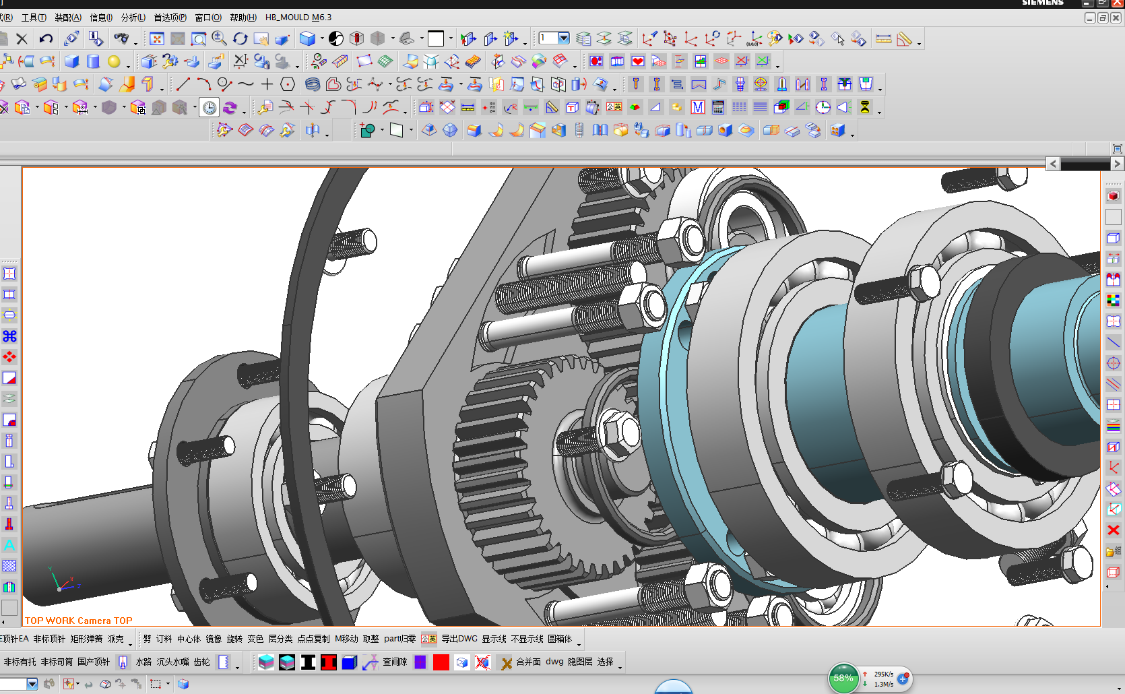Image resolution: width=1125 pixels, height=694 pixels.
Task: Select the Line sketch tool
Action: [x=183, y=84]
